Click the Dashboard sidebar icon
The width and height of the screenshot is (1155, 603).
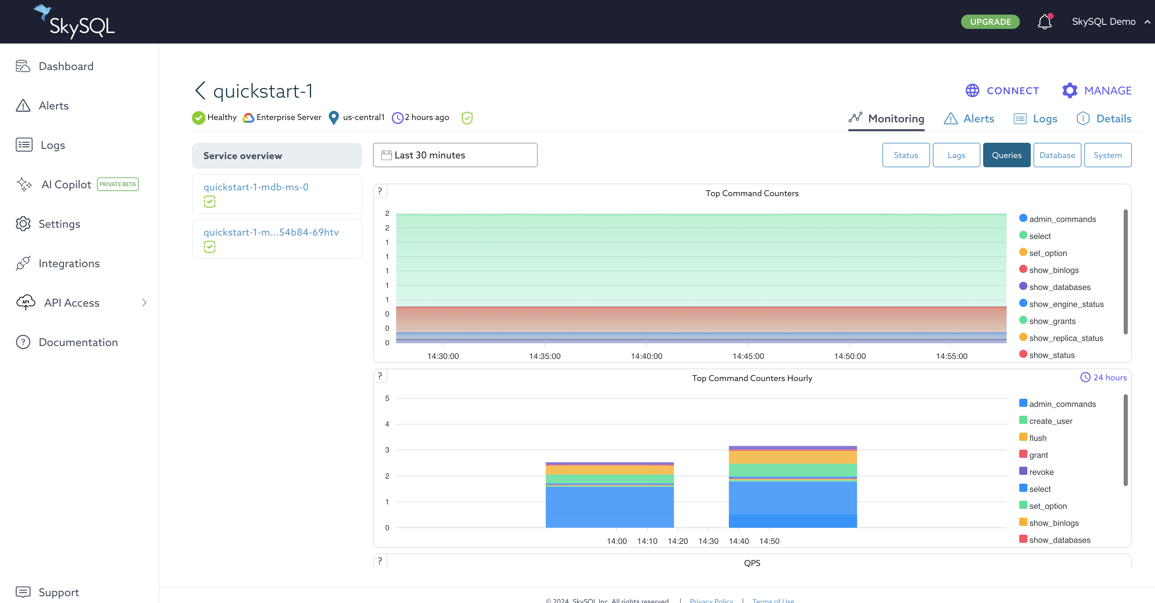[x=23, y=66]
